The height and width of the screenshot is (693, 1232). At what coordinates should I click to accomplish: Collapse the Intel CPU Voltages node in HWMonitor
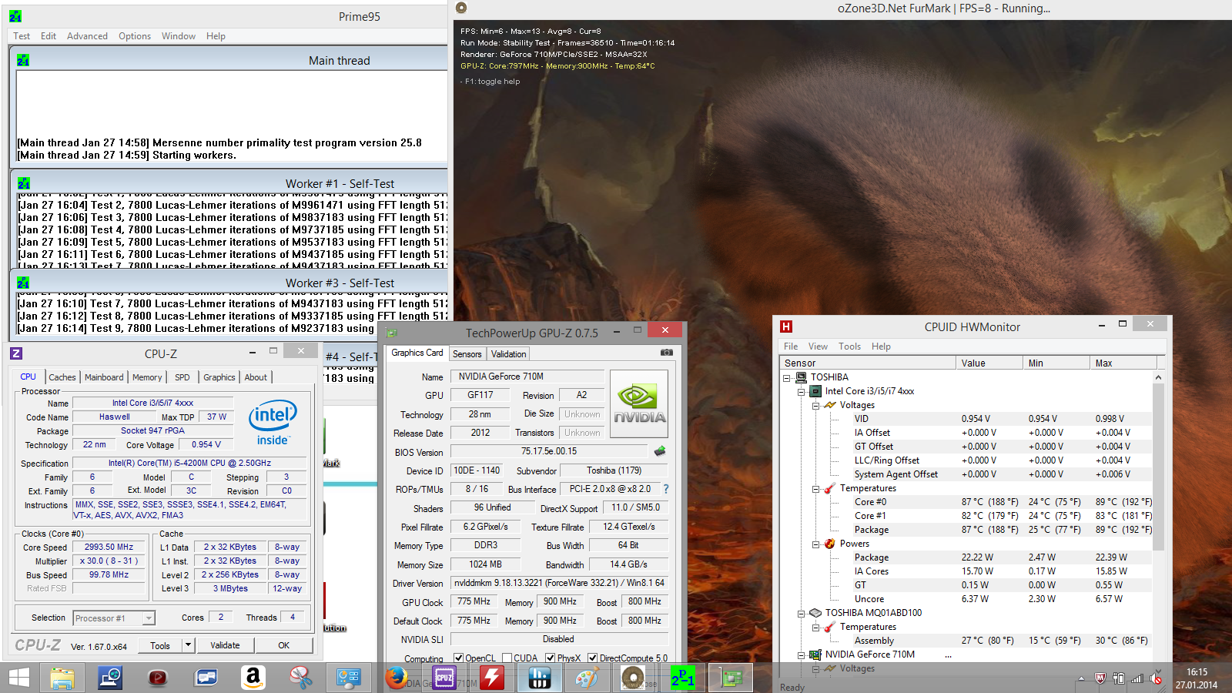pos(815,405)
